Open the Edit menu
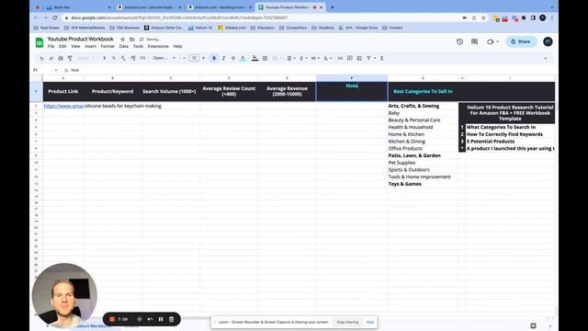 click(62, 46)
